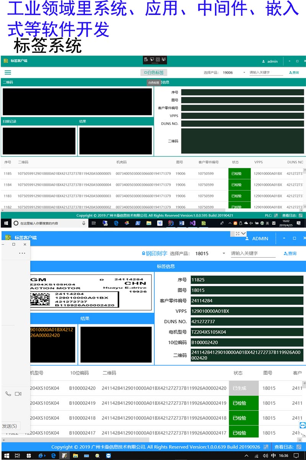The width and height of the screenshot is (306, 460).
Task: Click the 钢印刻字 mode button
Action: 155,253
